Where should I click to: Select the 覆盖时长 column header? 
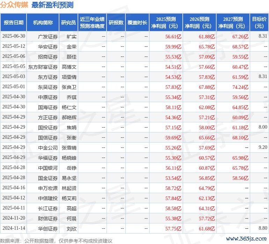tap(137, 22)
